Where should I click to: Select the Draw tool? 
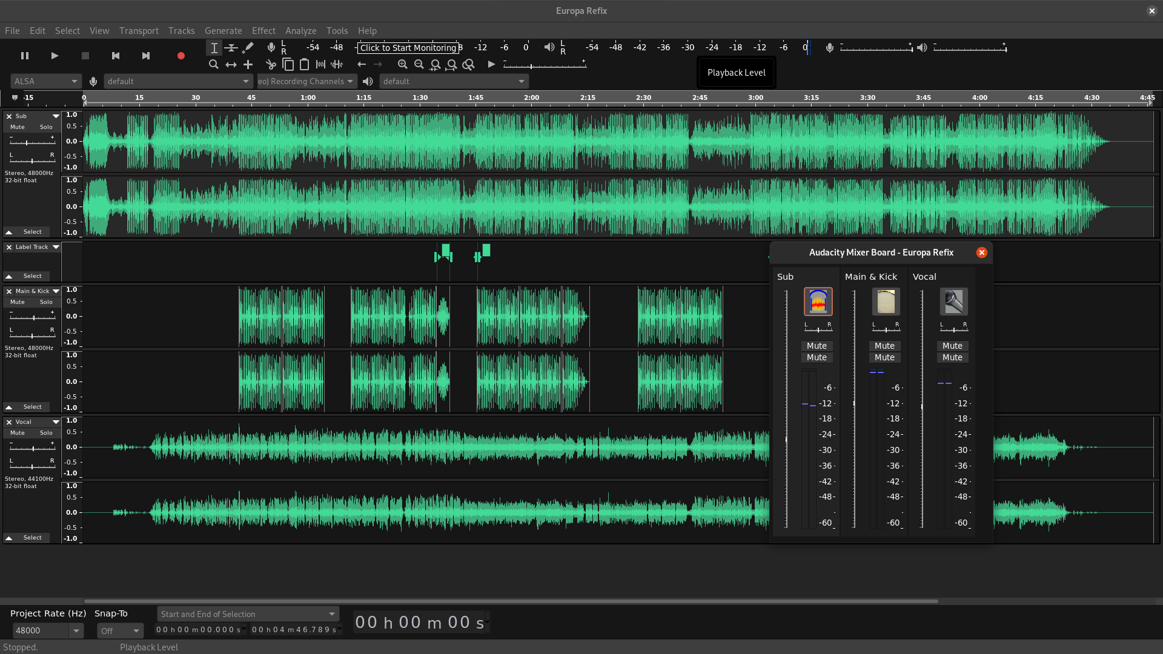pos(248,47)
